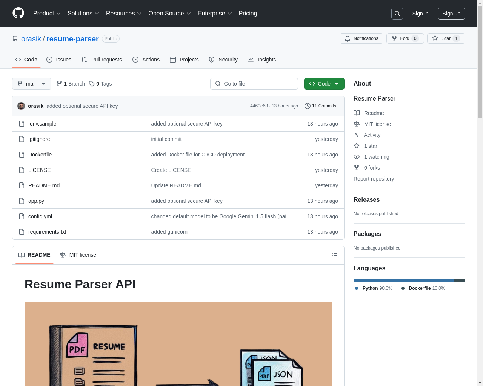Click the Python 90.0% language entry
Screen dimensions: 483x386
(x=374, y=288)
